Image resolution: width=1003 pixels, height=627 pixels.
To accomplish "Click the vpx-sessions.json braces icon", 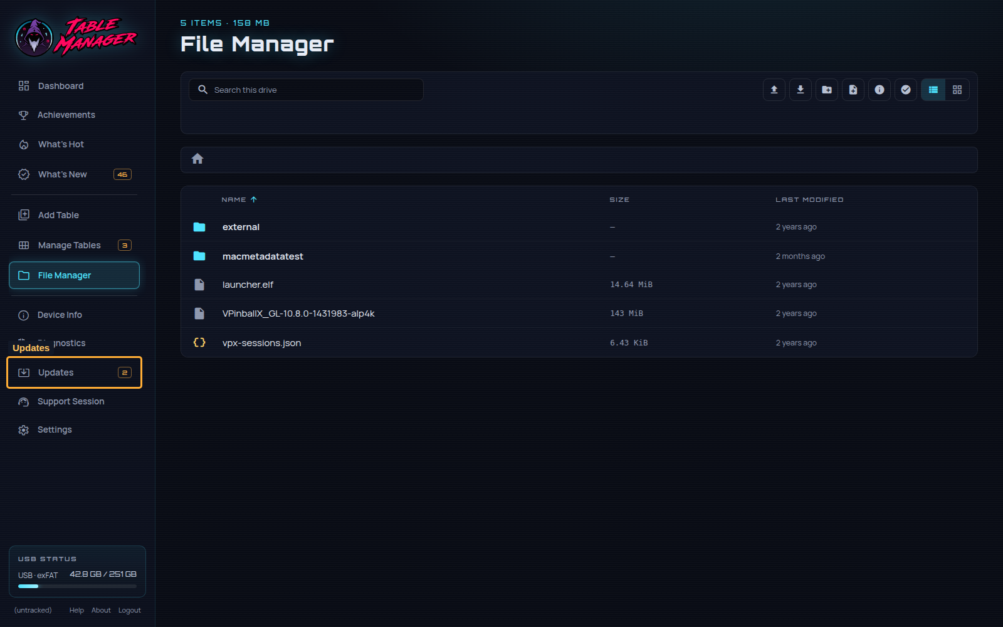I will click(199, 342).
